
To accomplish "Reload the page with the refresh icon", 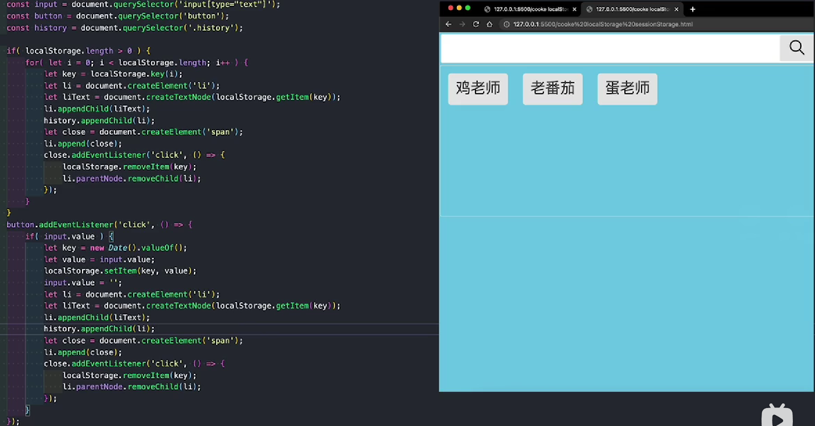I will [476, 24].
